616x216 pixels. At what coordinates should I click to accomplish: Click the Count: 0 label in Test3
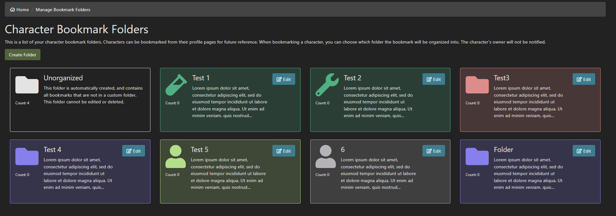pos(472,103)
